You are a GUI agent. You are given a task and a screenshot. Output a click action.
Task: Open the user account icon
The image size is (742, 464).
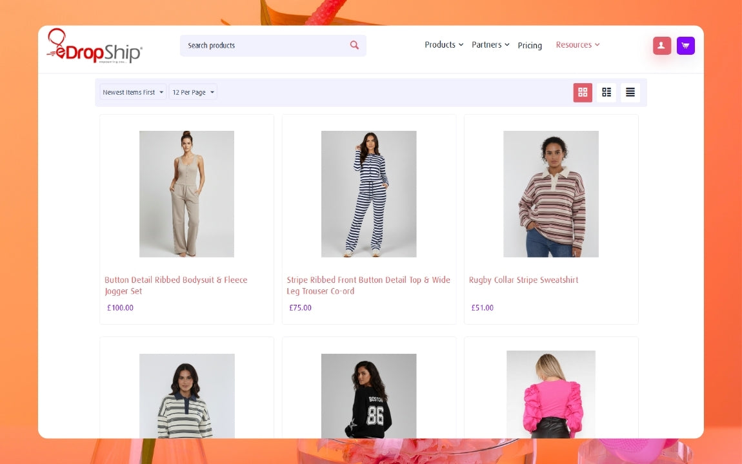[661, 46]
